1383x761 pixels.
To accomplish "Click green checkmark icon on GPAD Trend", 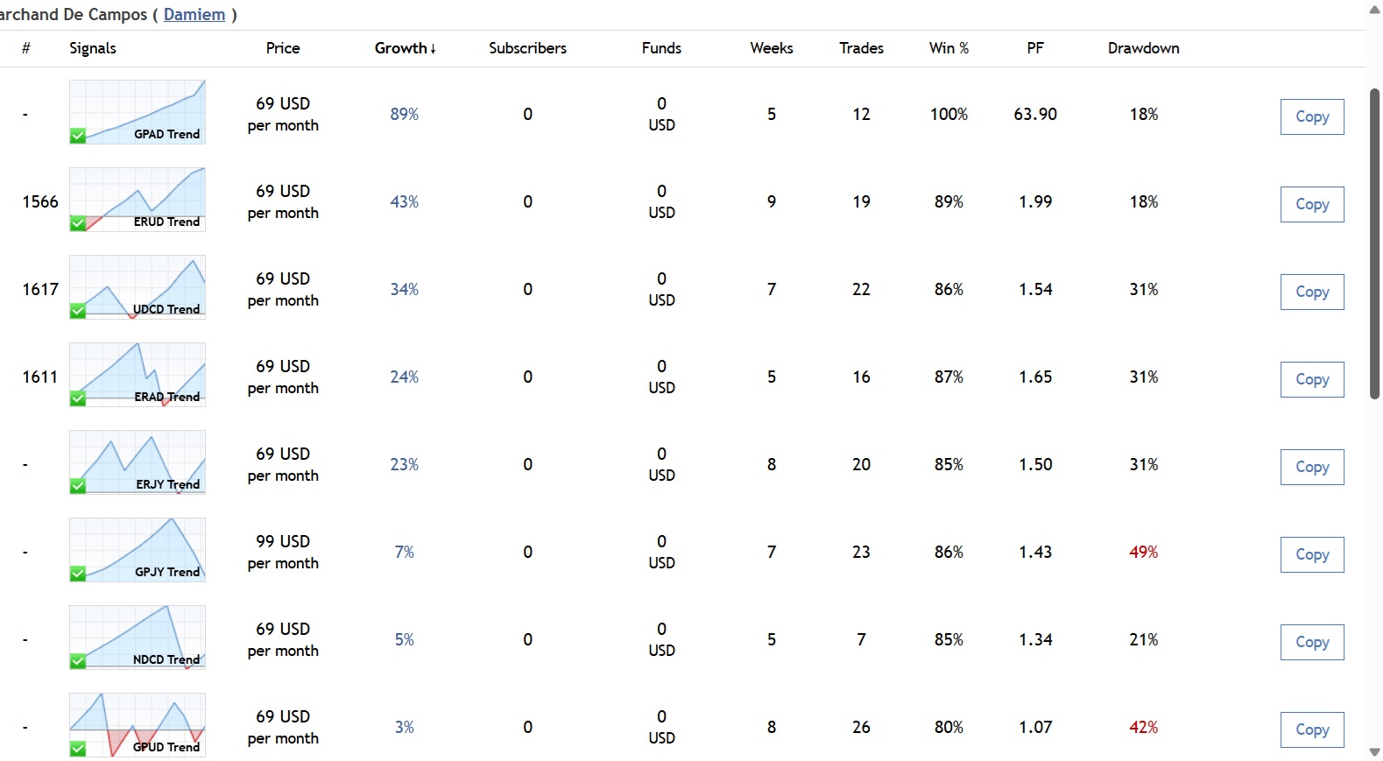I will 78,136.
